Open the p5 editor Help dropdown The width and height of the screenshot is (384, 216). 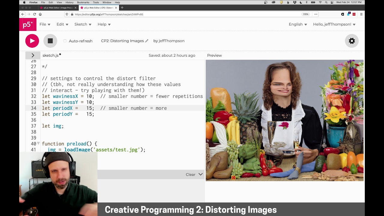pos(104,24)
